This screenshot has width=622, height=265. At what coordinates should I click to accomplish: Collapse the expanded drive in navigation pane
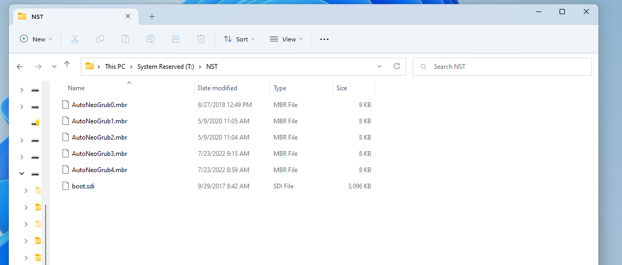[22, 173]
